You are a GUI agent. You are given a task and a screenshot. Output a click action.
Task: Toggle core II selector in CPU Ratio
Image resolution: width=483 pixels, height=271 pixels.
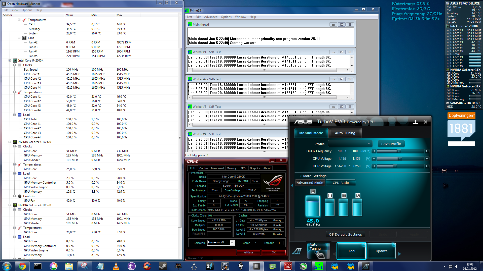pyautogui.click(x=330, y=195)
